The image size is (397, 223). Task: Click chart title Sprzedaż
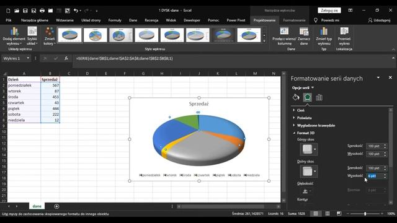pos(198,103)
